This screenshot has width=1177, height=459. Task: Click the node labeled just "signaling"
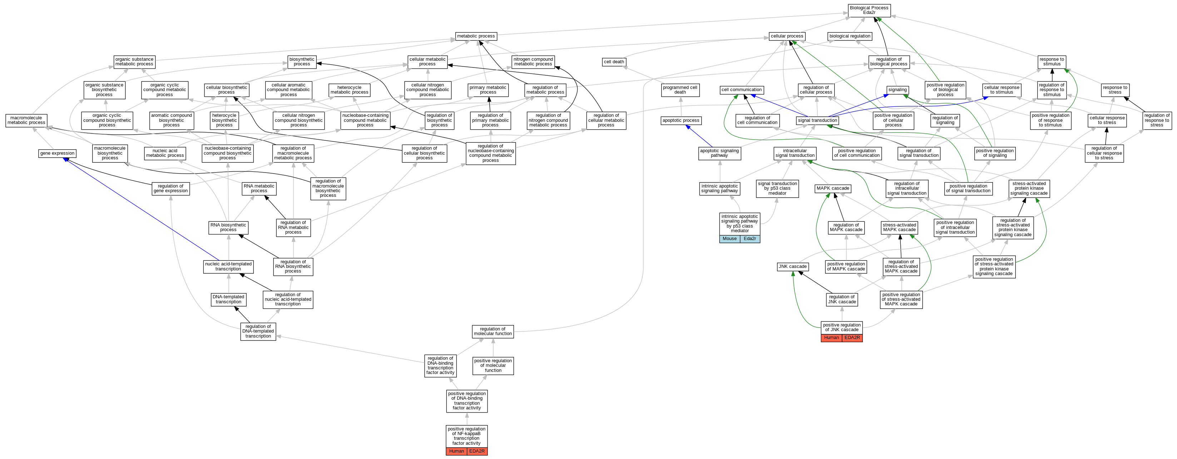pos(897,90)
